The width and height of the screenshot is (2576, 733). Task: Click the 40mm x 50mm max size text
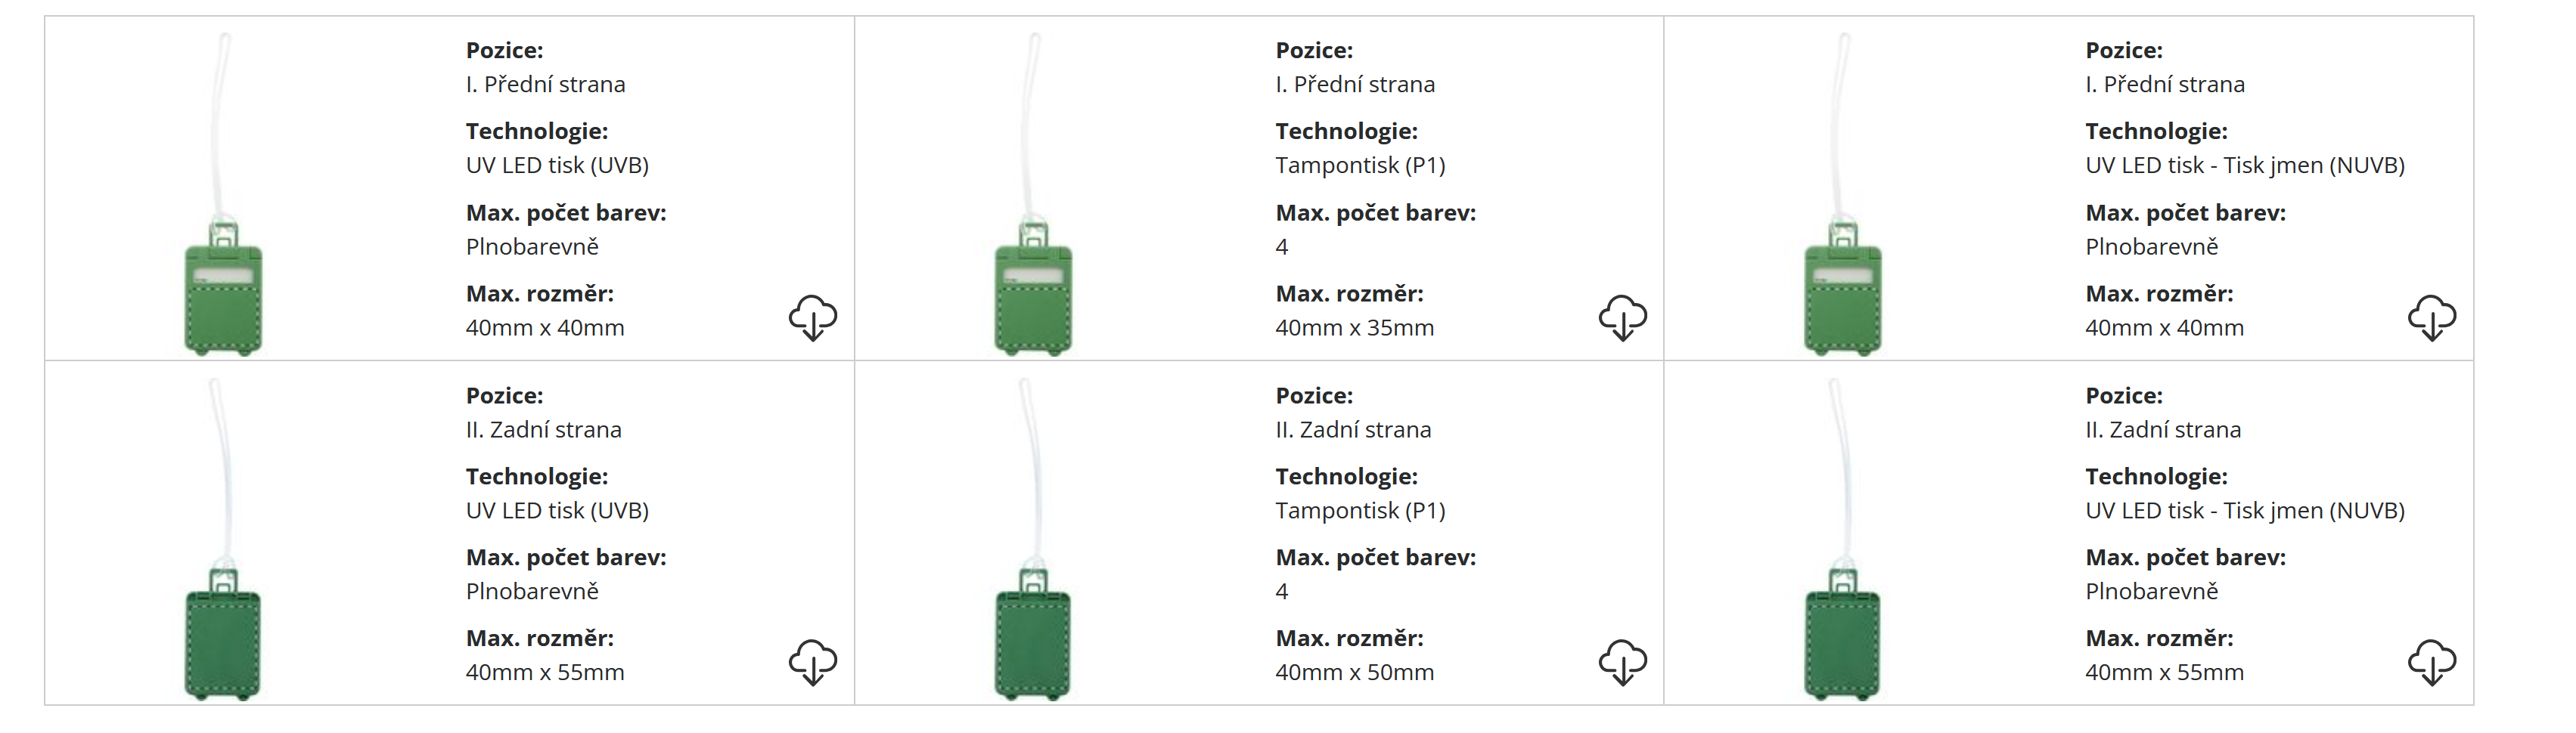coord(1354,672)
